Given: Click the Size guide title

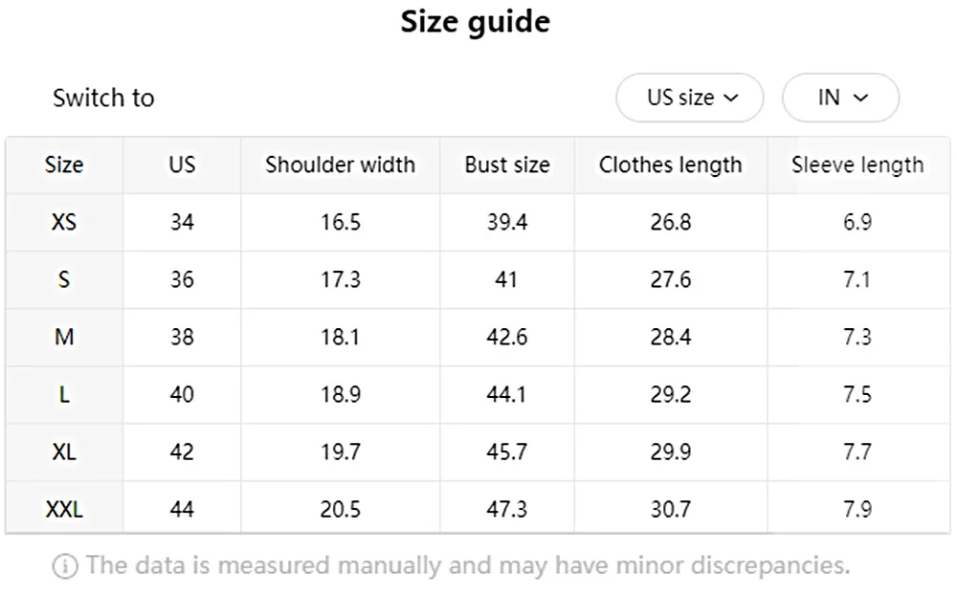Looking at the screenshot, I should [x=477, y=21].
